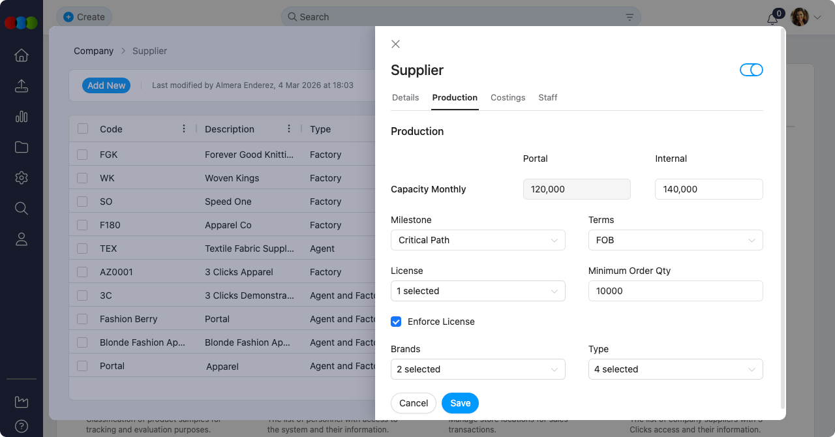Click the home icon in sidebar
This screenshot has width=835, height=437.
click(x=22, y=55)
